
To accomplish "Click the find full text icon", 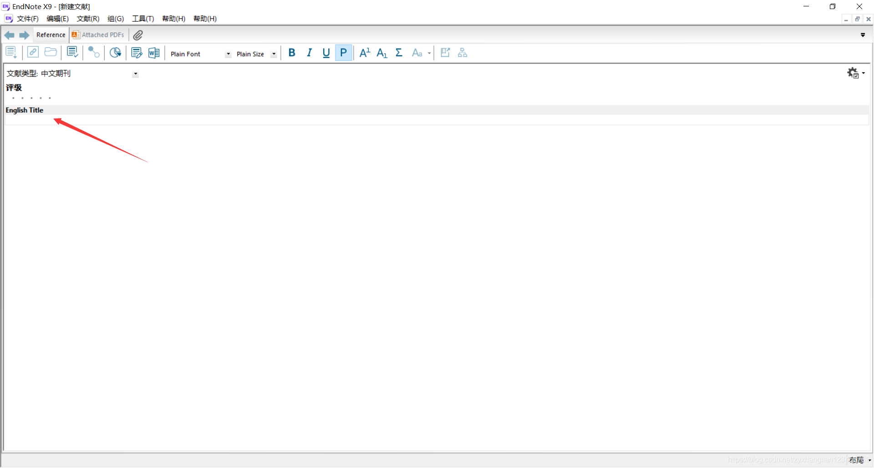I will click(94, 53).
